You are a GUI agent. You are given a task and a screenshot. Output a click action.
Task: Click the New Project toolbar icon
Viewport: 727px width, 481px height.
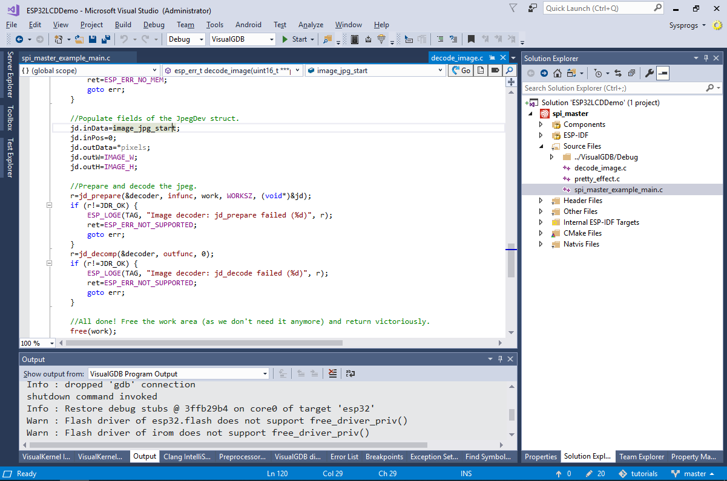click(x=58, y=39)
